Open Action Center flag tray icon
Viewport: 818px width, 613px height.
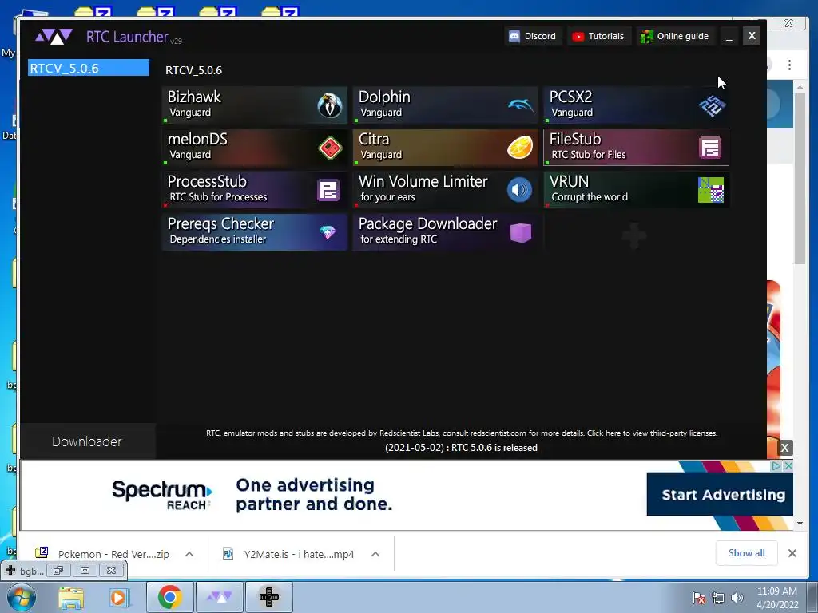coord(699,598)
